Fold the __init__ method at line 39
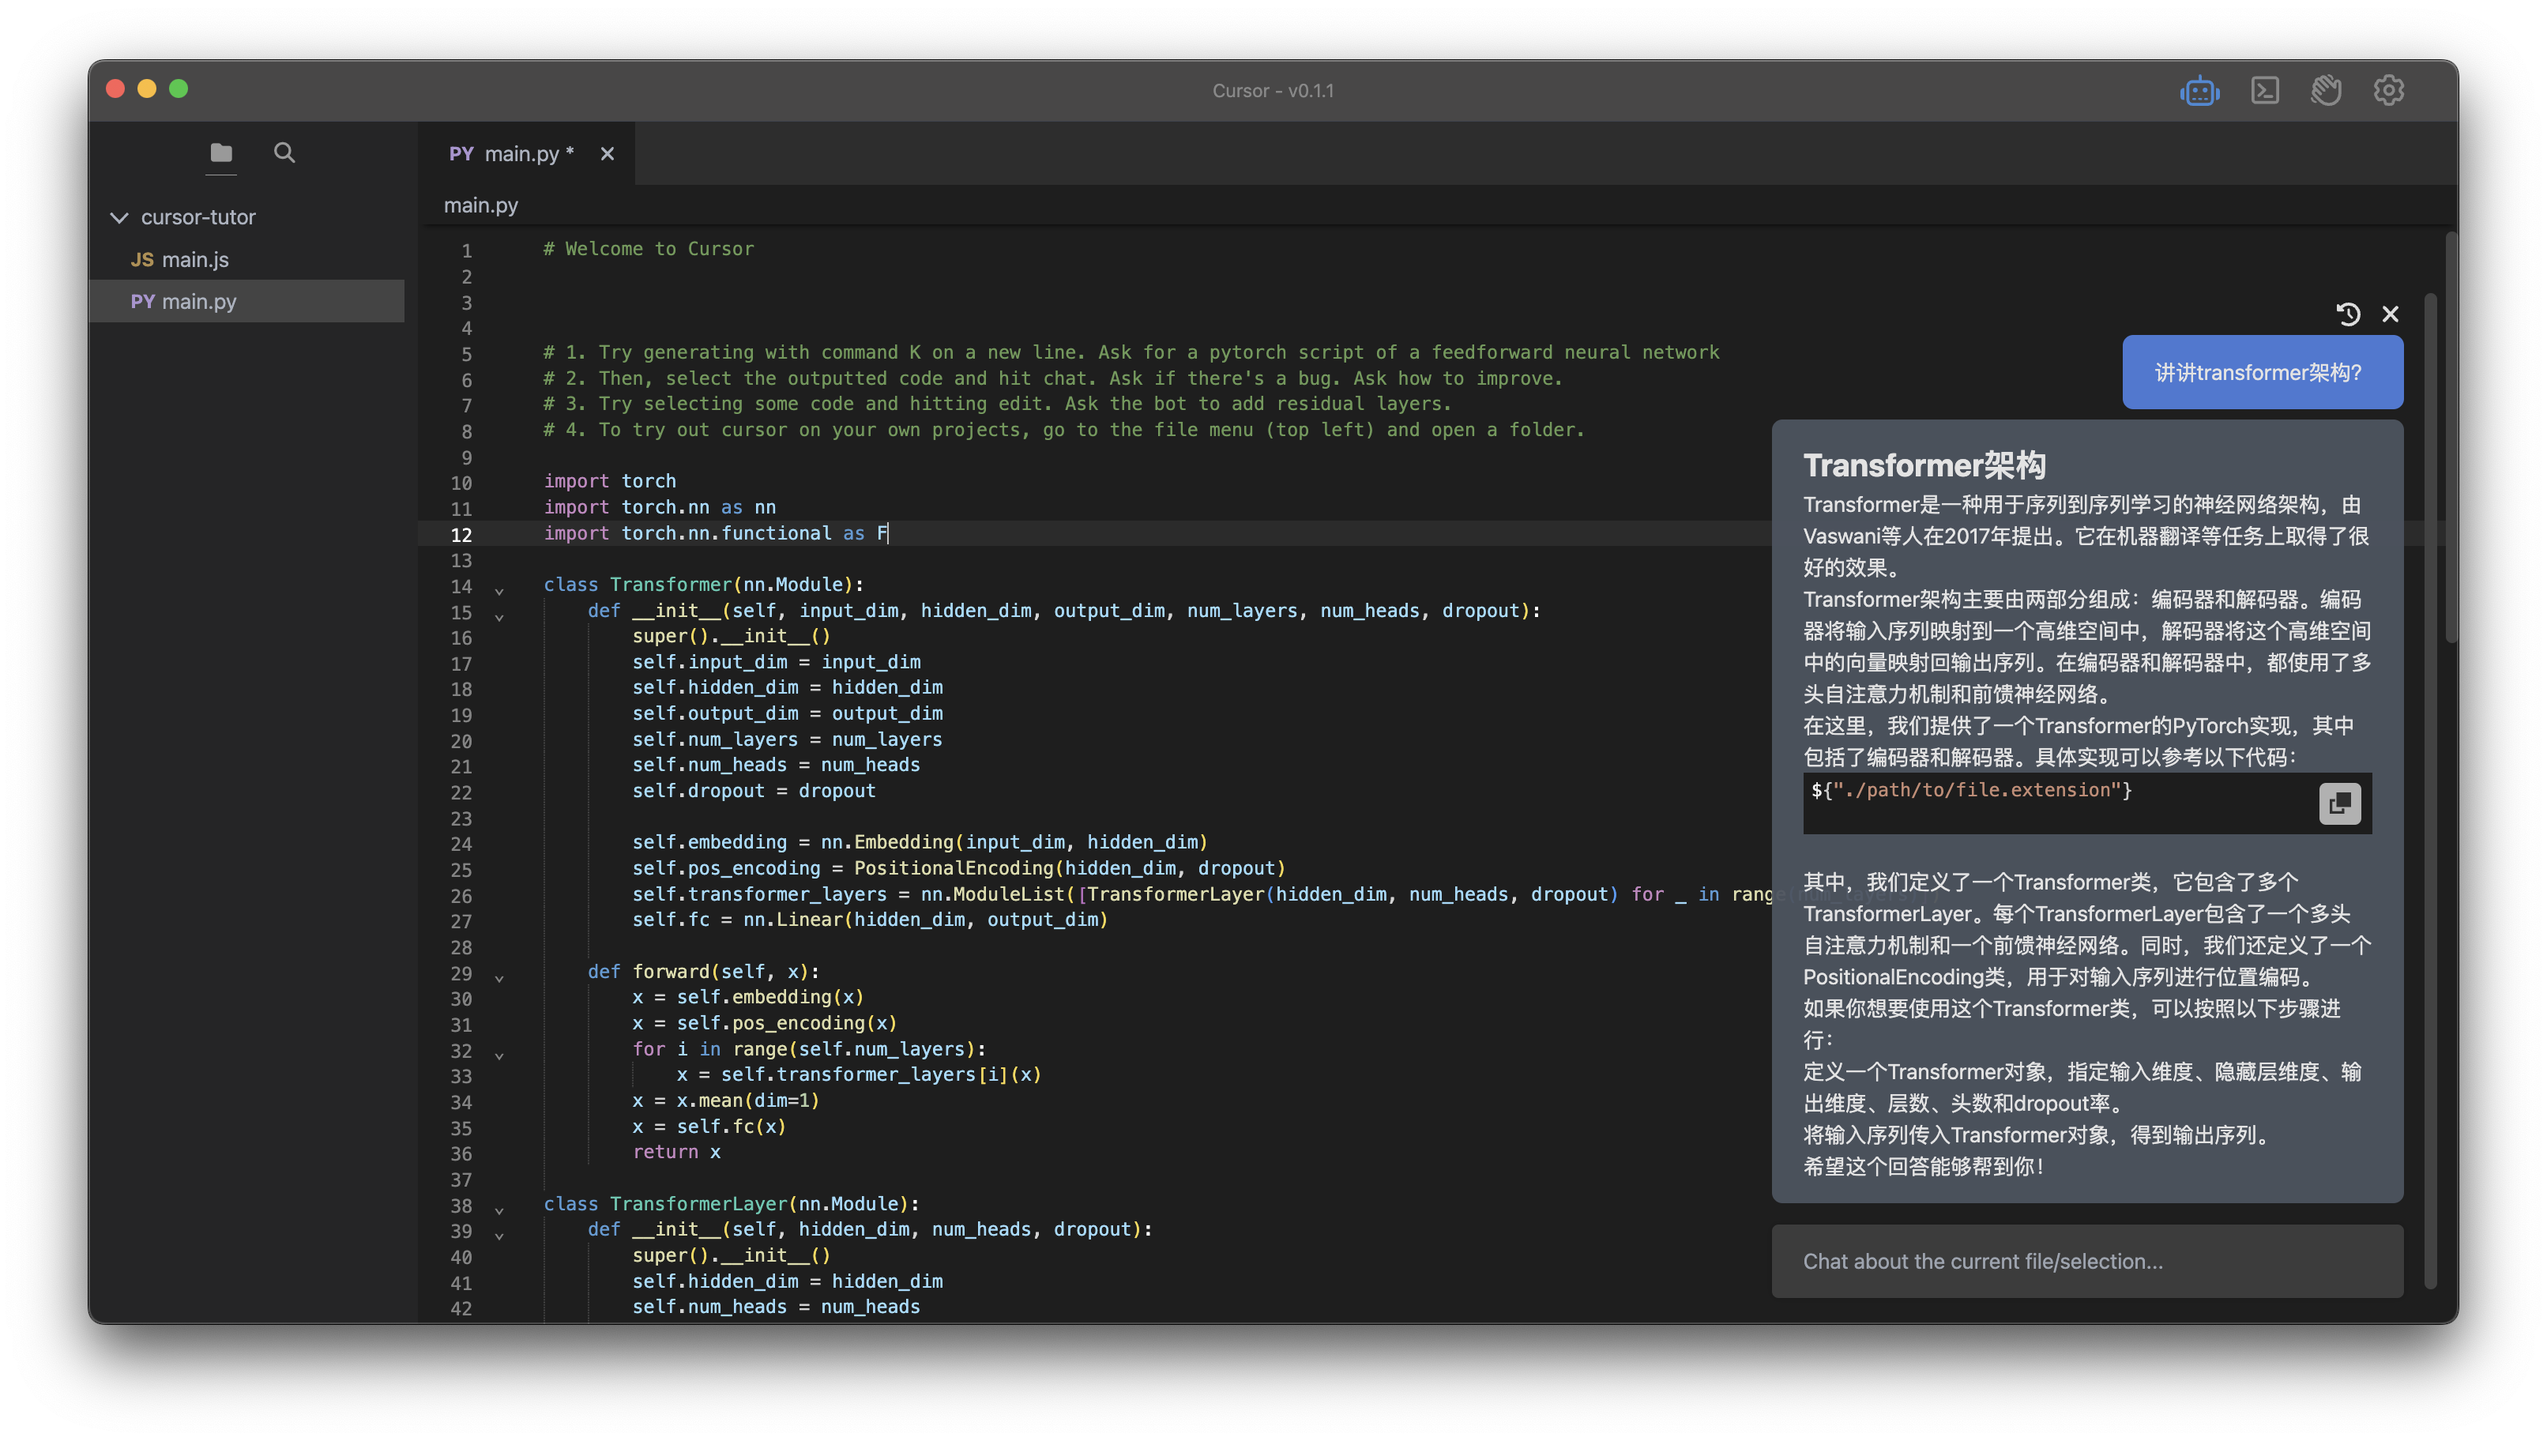The width and height of the screenshot is (2547, 1441). pos(500,1236)
